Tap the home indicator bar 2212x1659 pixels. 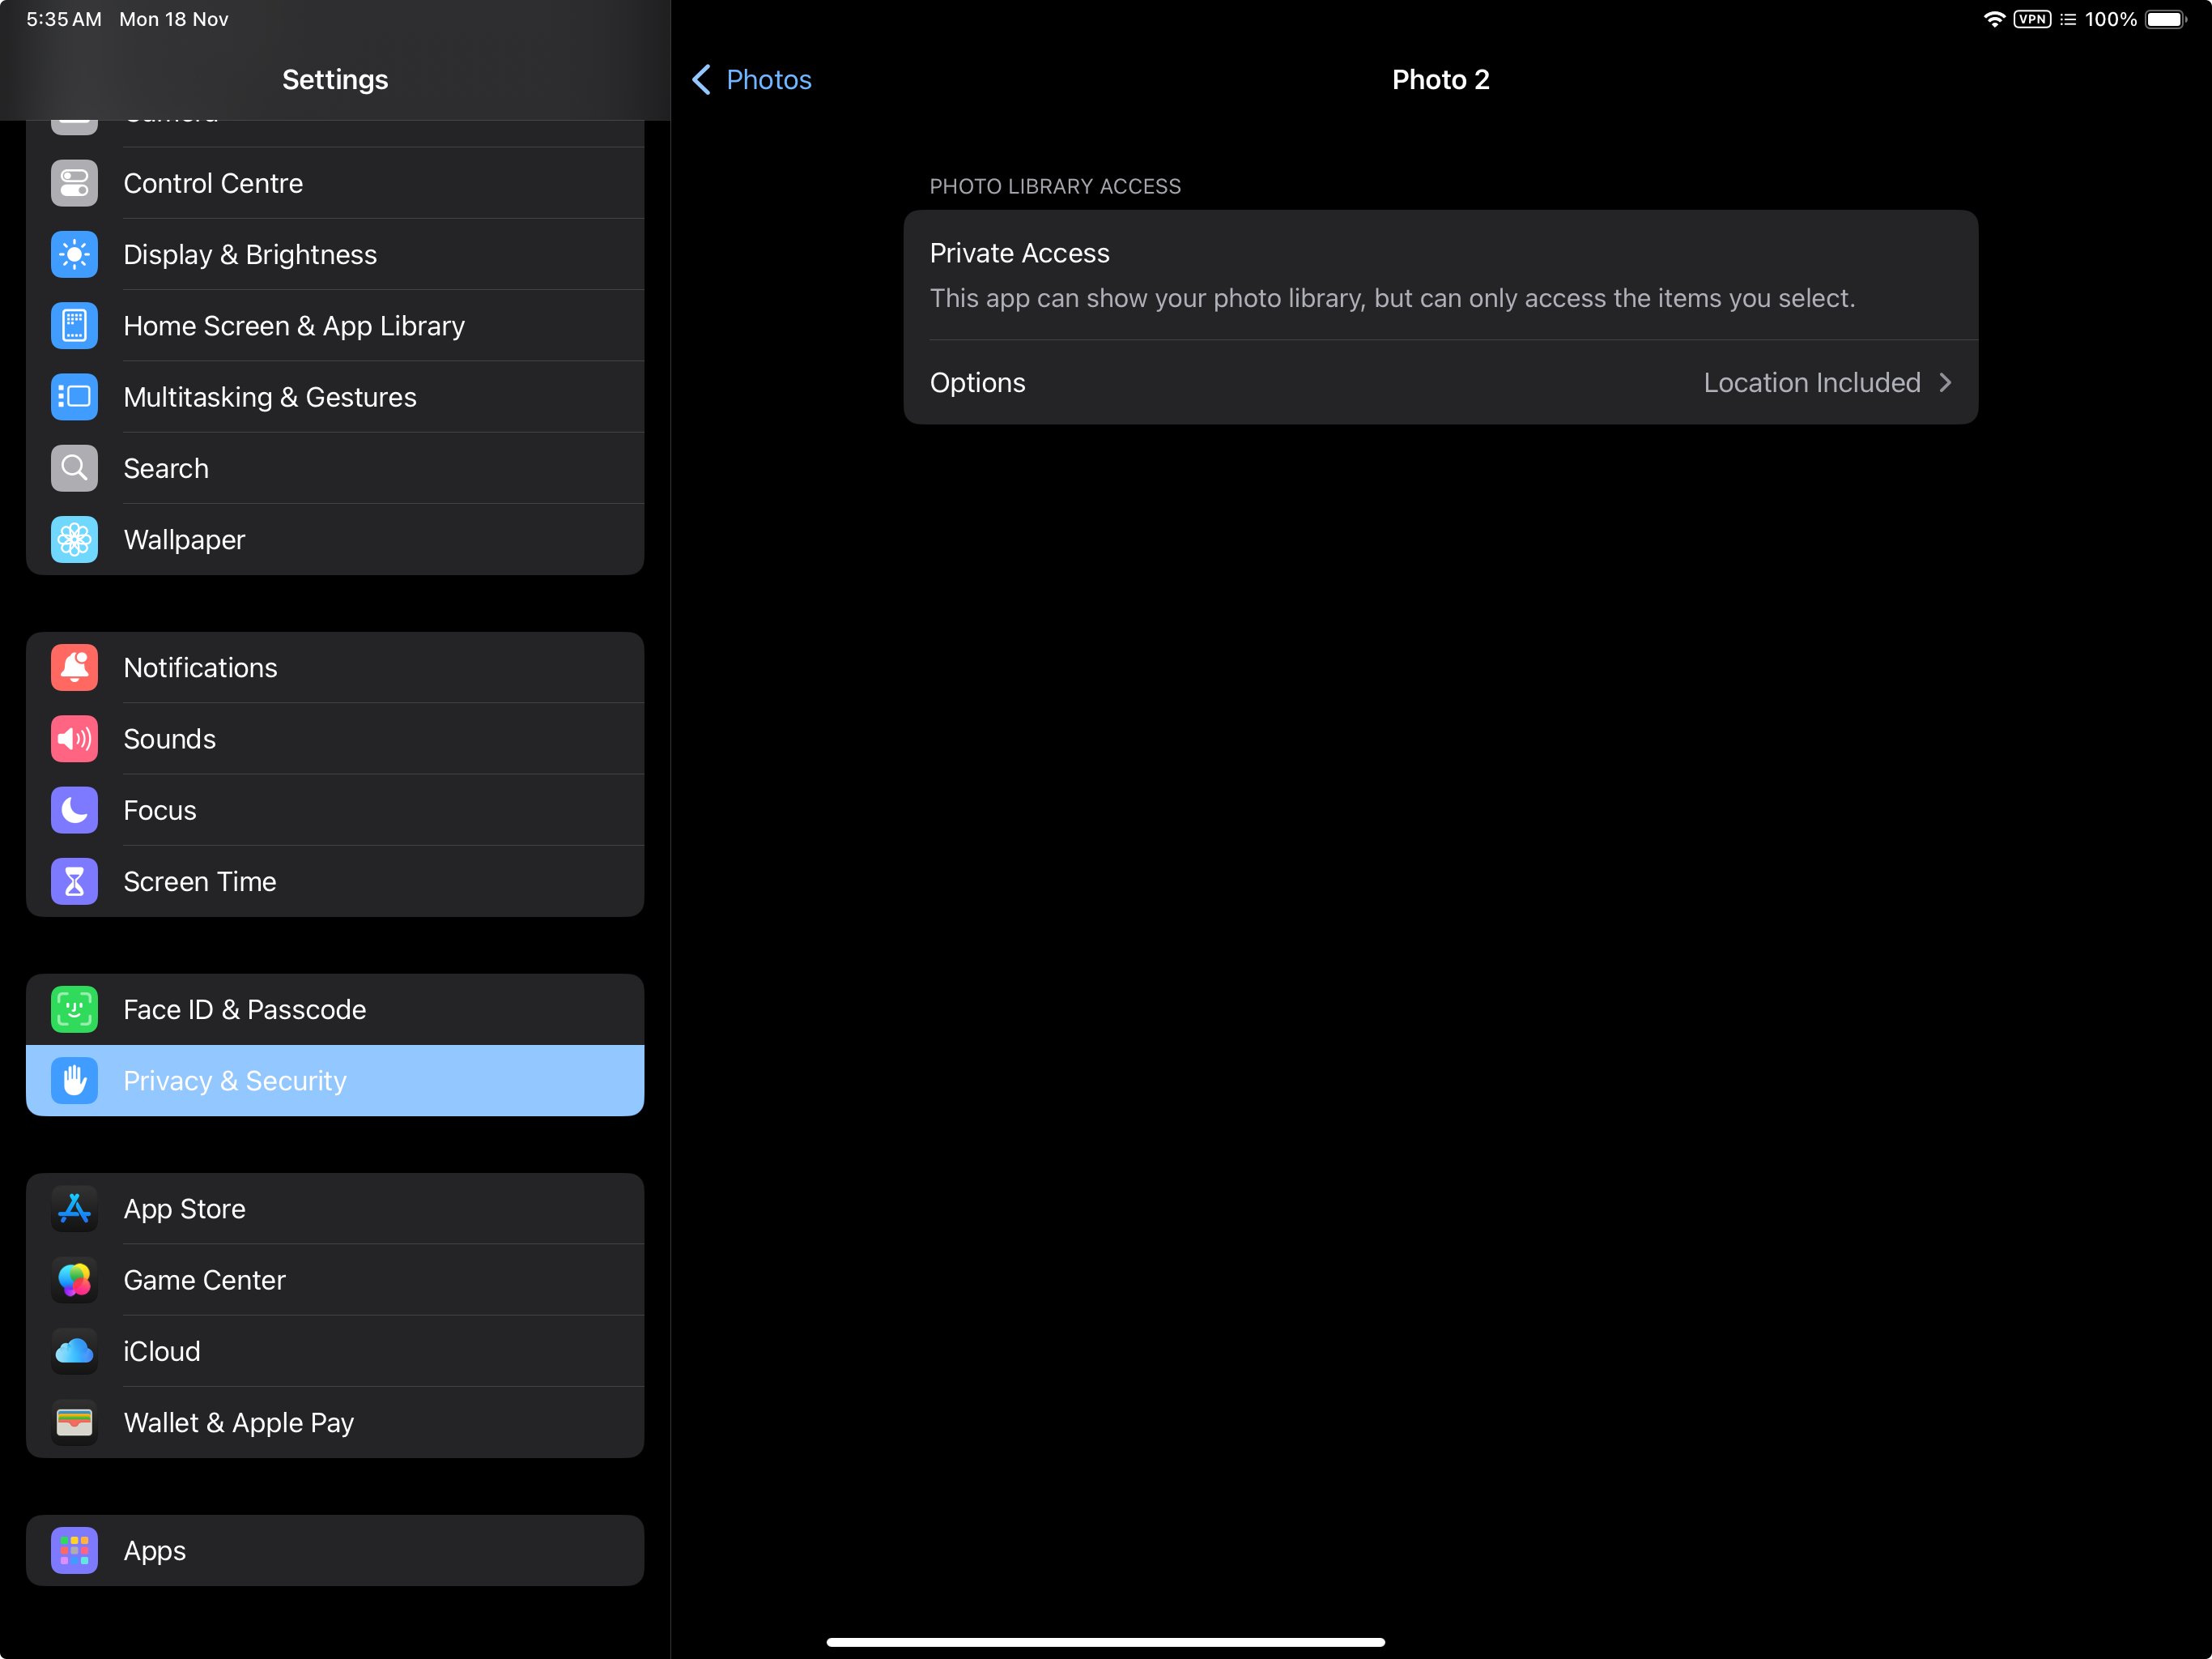pyautogui.click(x=1105, y=1642)
